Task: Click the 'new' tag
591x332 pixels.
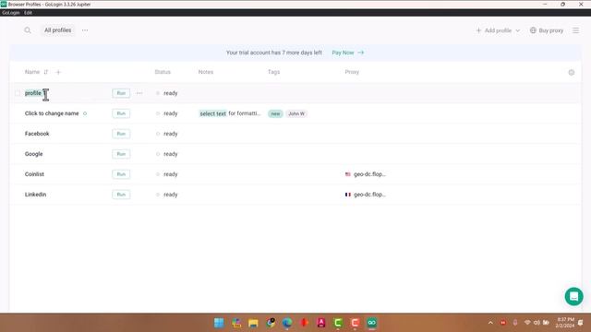Action: 275,113
